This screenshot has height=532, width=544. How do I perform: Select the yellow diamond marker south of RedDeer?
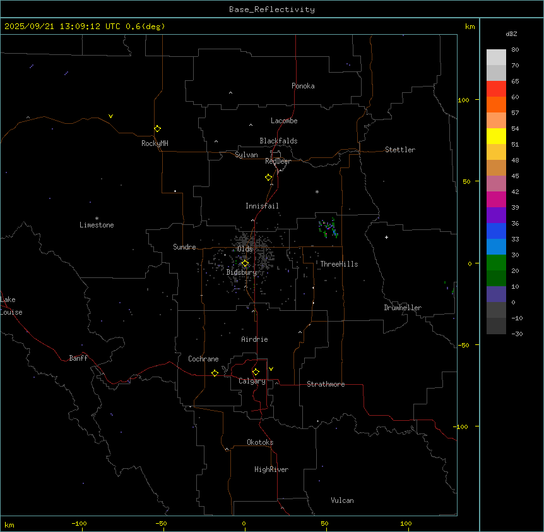[x=268, y=177]
